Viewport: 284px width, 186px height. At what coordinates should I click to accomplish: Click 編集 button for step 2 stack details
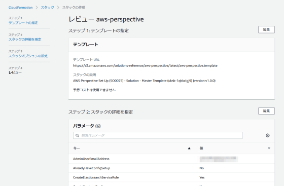266,111
